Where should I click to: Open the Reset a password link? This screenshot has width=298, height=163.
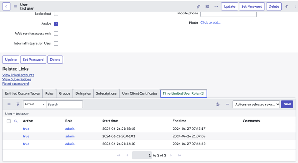16,84
